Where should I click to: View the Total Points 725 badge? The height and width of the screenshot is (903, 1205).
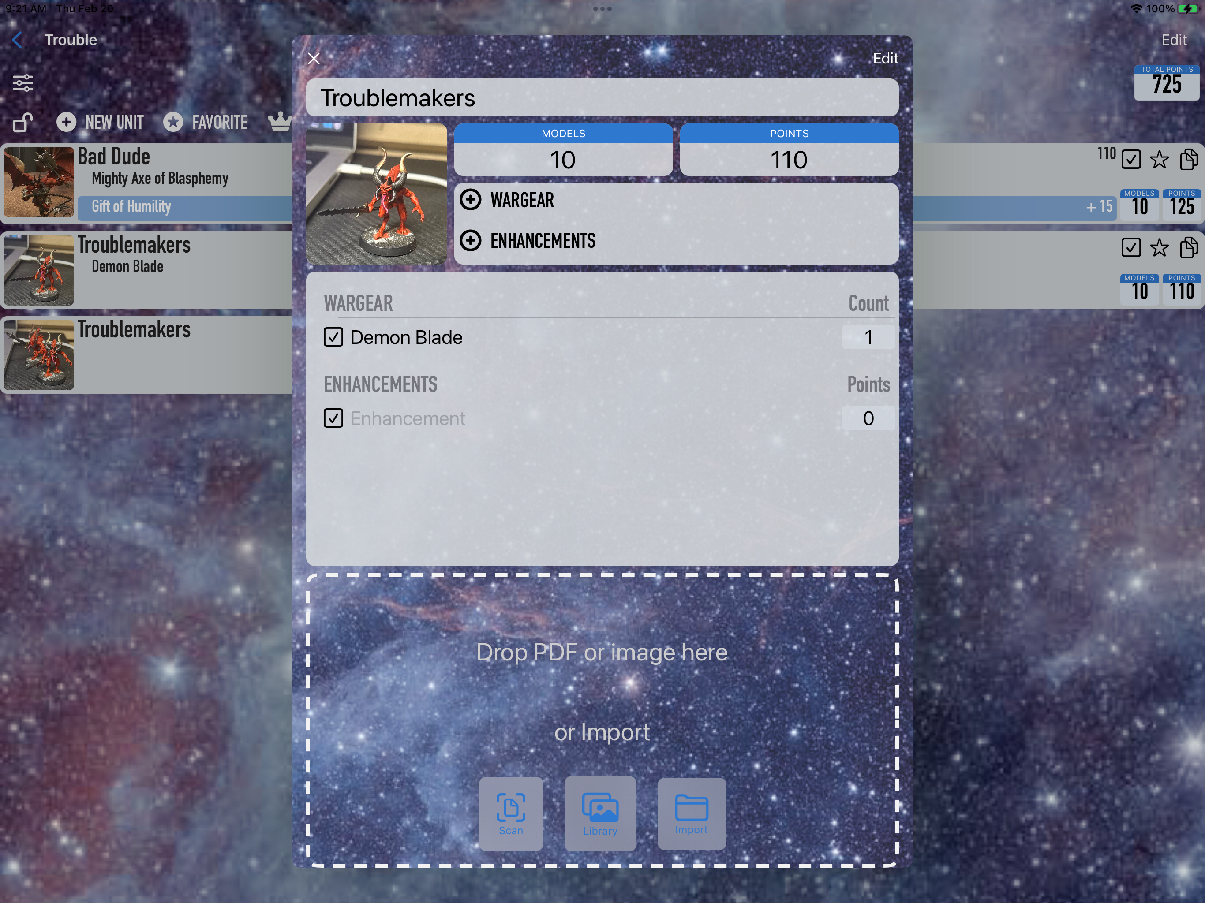pyautogui.click(x=1167, y=82)
